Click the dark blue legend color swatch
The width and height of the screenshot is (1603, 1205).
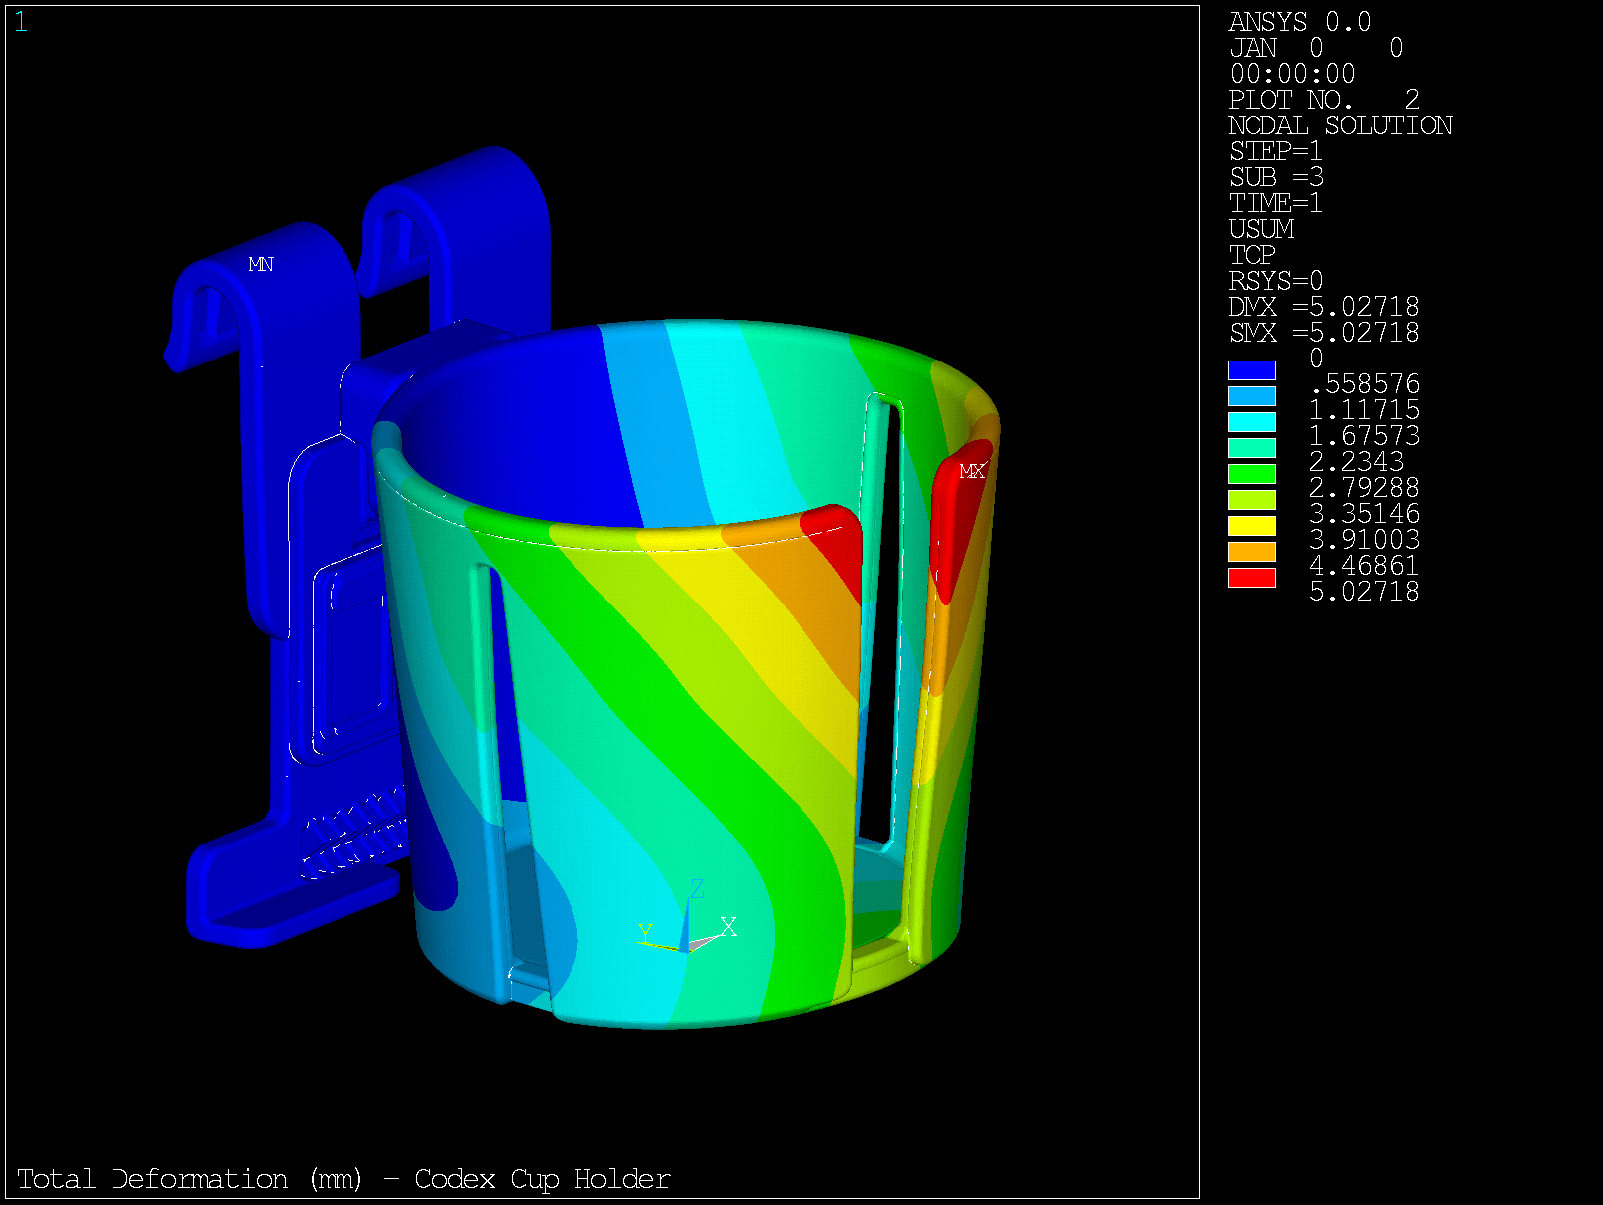click(1252, 370)
